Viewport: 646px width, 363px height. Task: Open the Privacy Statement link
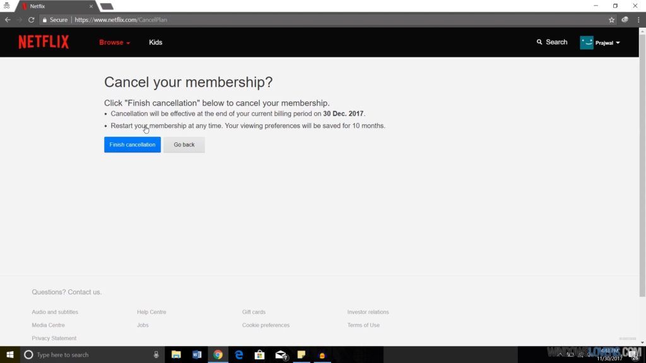pos(54,338)
